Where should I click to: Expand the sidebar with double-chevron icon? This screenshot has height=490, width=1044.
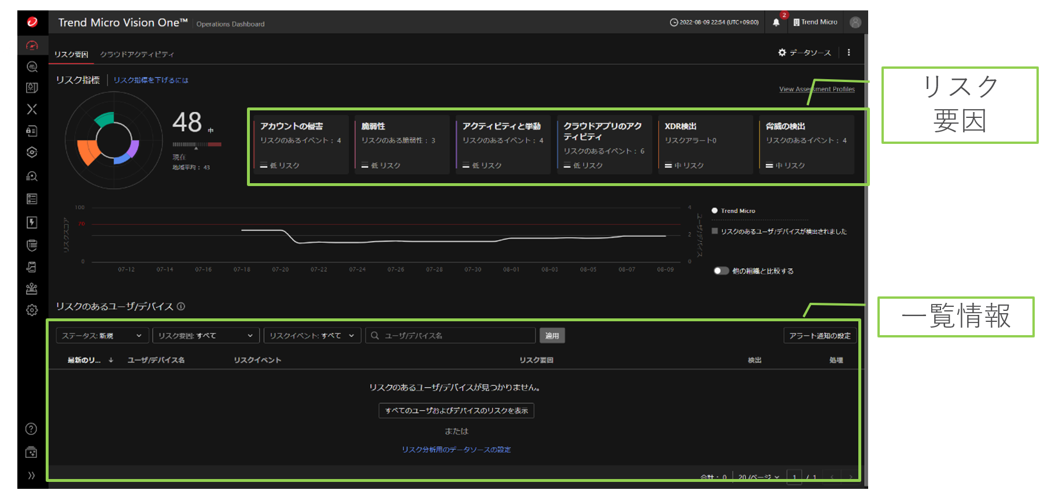tap(31, 476)
